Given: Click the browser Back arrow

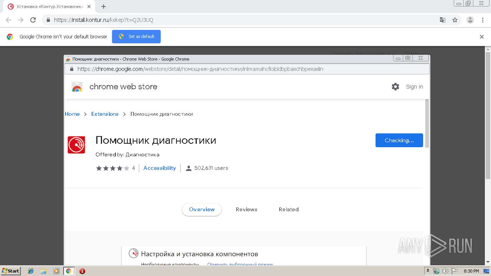Looking at the screenshot, I should click(x=8, y=20).
